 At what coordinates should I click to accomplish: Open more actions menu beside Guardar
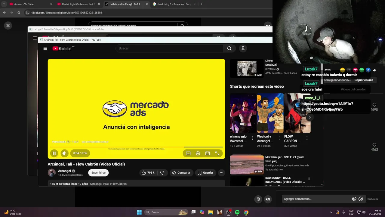click(x=222, y=173)
